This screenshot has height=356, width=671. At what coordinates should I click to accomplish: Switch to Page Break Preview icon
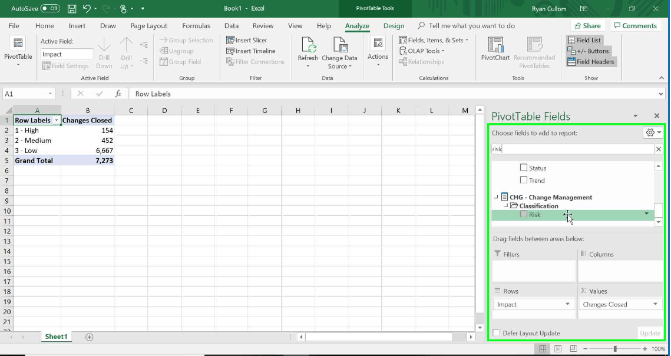point(573,349)
